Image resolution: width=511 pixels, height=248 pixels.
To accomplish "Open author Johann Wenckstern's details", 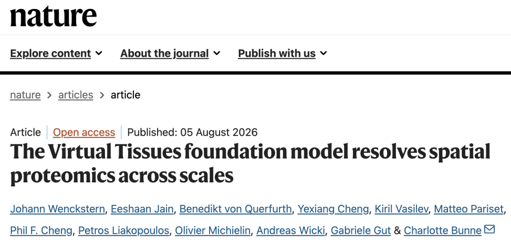I will 57,209.
